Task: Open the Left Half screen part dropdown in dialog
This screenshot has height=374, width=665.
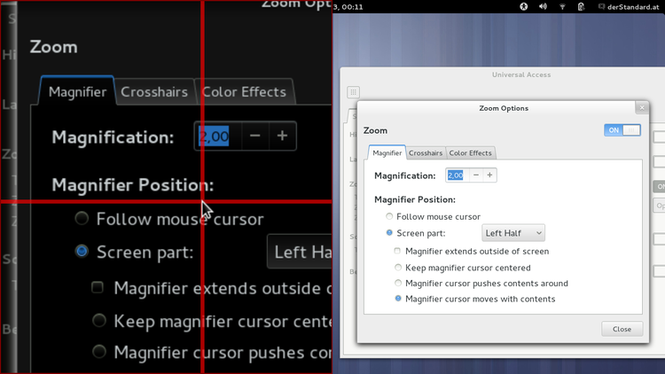Action: tap(513, 233)
